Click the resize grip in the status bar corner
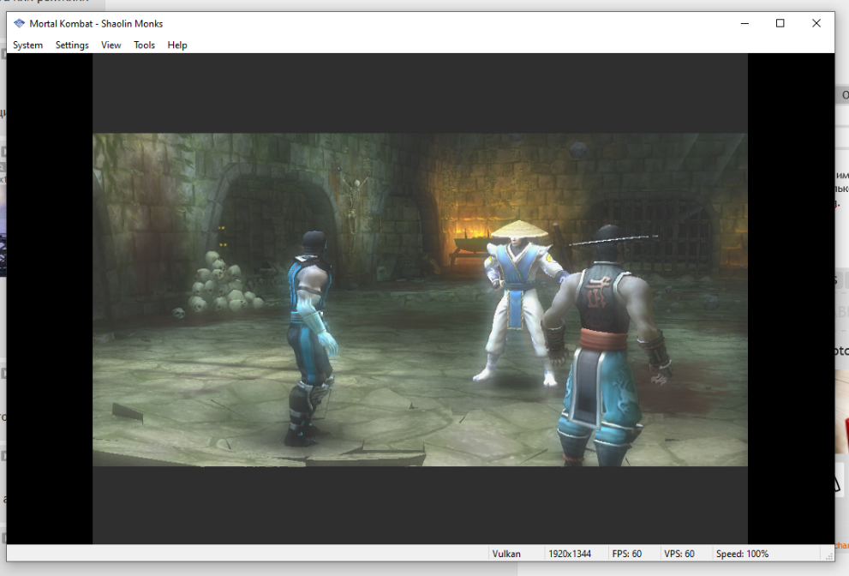 [829, 556]
